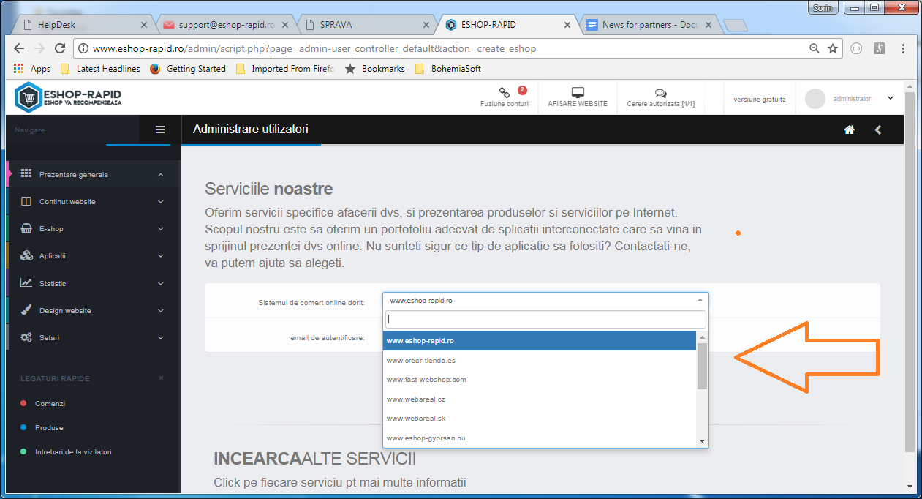Image resolution: width=922 pixels, height=499 pixels.
Task: Switch to the support@eshop-rapid.ro tab
Action: [x=227, y=24]
